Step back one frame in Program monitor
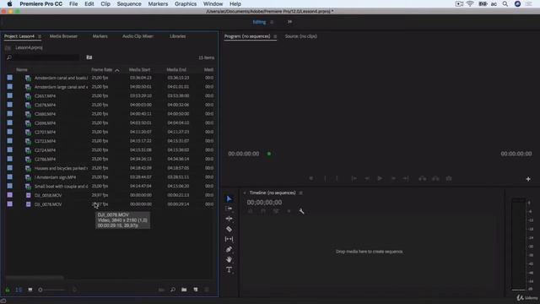 367,178
